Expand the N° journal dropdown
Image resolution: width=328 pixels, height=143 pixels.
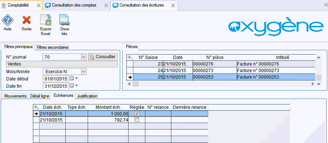click(84, 57)
